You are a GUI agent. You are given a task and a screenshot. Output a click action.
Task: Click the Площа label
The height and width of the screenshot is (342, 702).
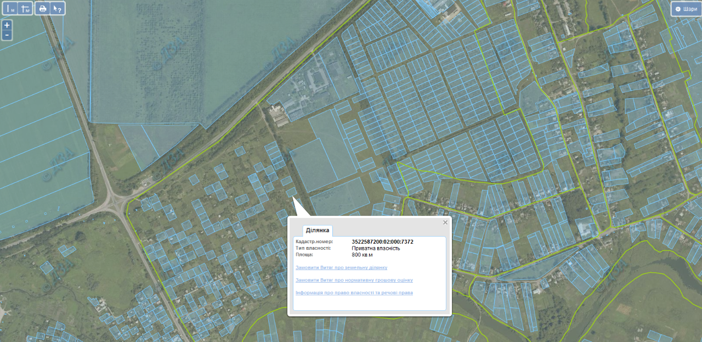[304, 255]
